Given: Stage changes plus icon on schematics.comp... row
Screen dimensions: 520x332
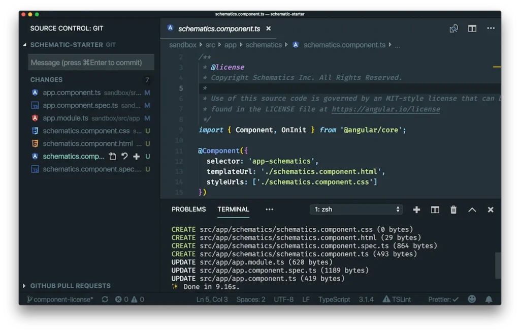Looking at the screenshot, I should [x=136, y=157].
